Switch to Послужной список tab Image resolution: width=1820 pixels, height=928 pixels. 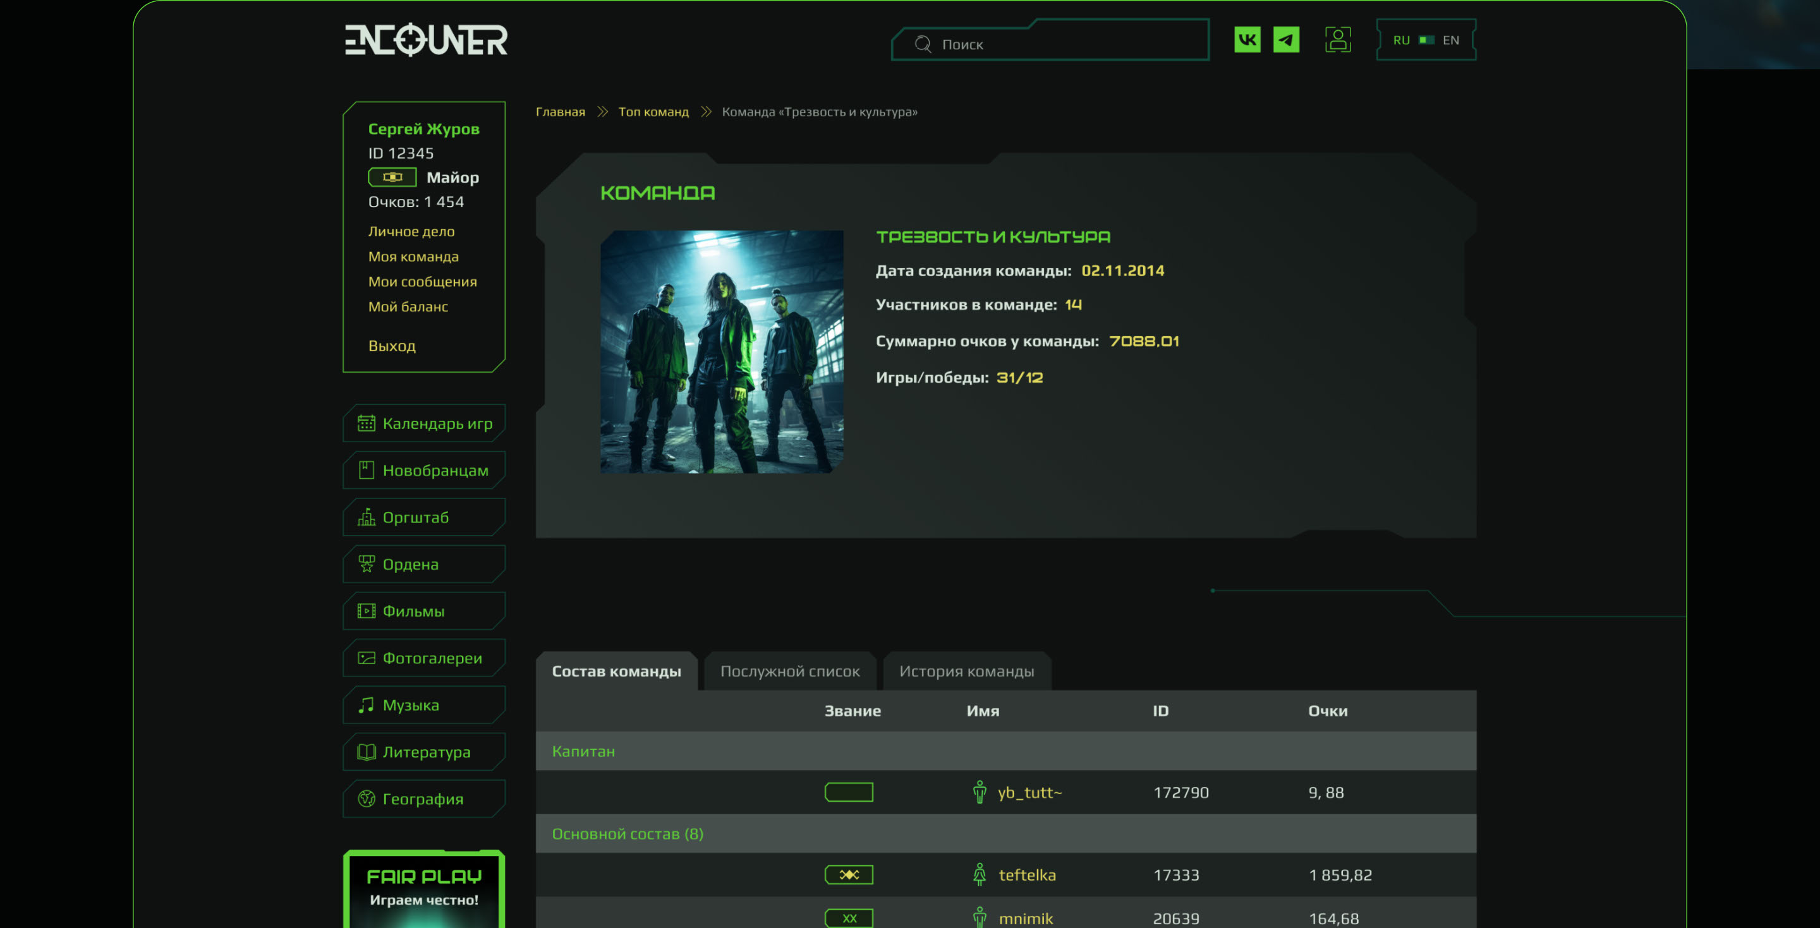click(x=790, y=671)
